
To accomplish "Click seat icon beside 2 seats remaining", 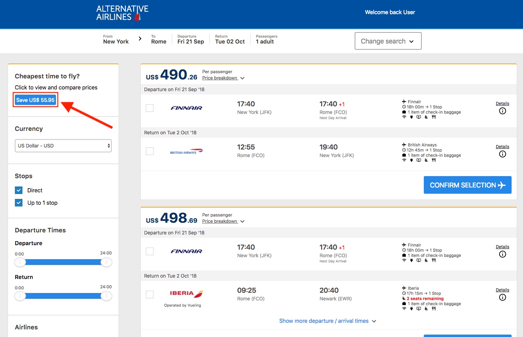I will (x=404, y=299).
